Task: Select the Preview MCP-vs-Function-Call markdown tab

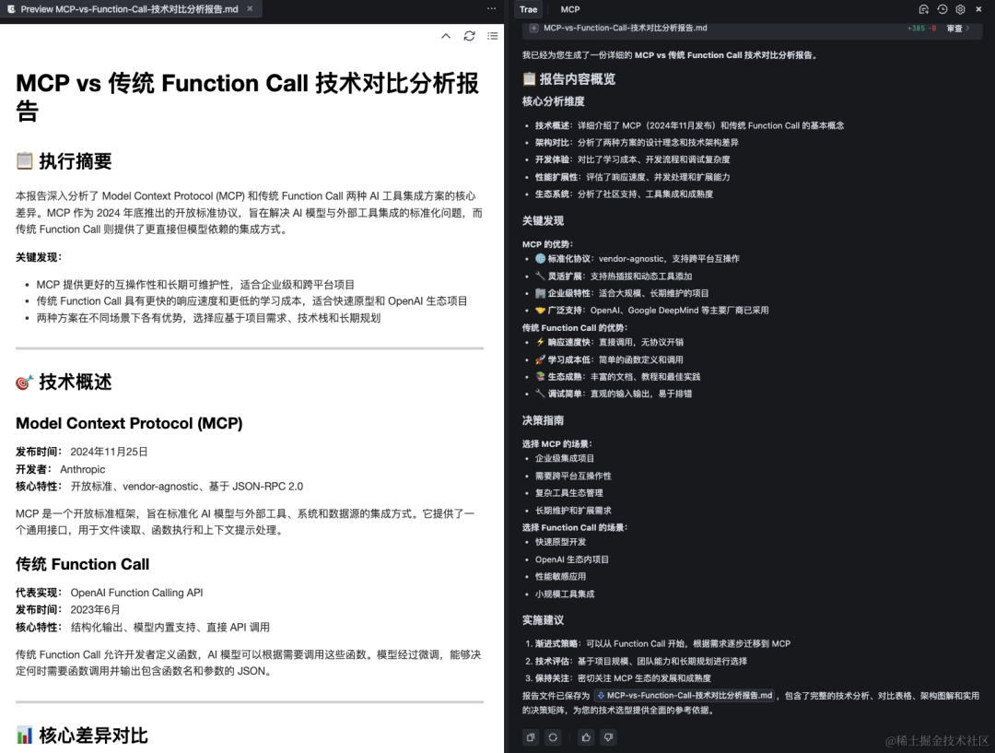Action: (130, 9)
